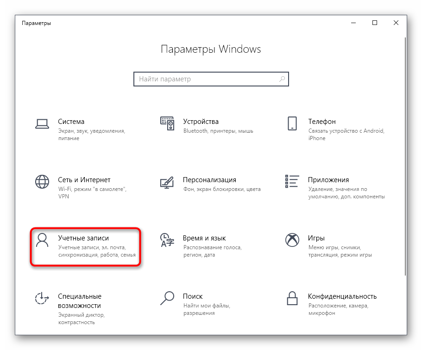Open the Конфиденциальность padlock icon
The height and width of the screenshot is (350, 422).
pyautogui.click(x=292, y=298)
